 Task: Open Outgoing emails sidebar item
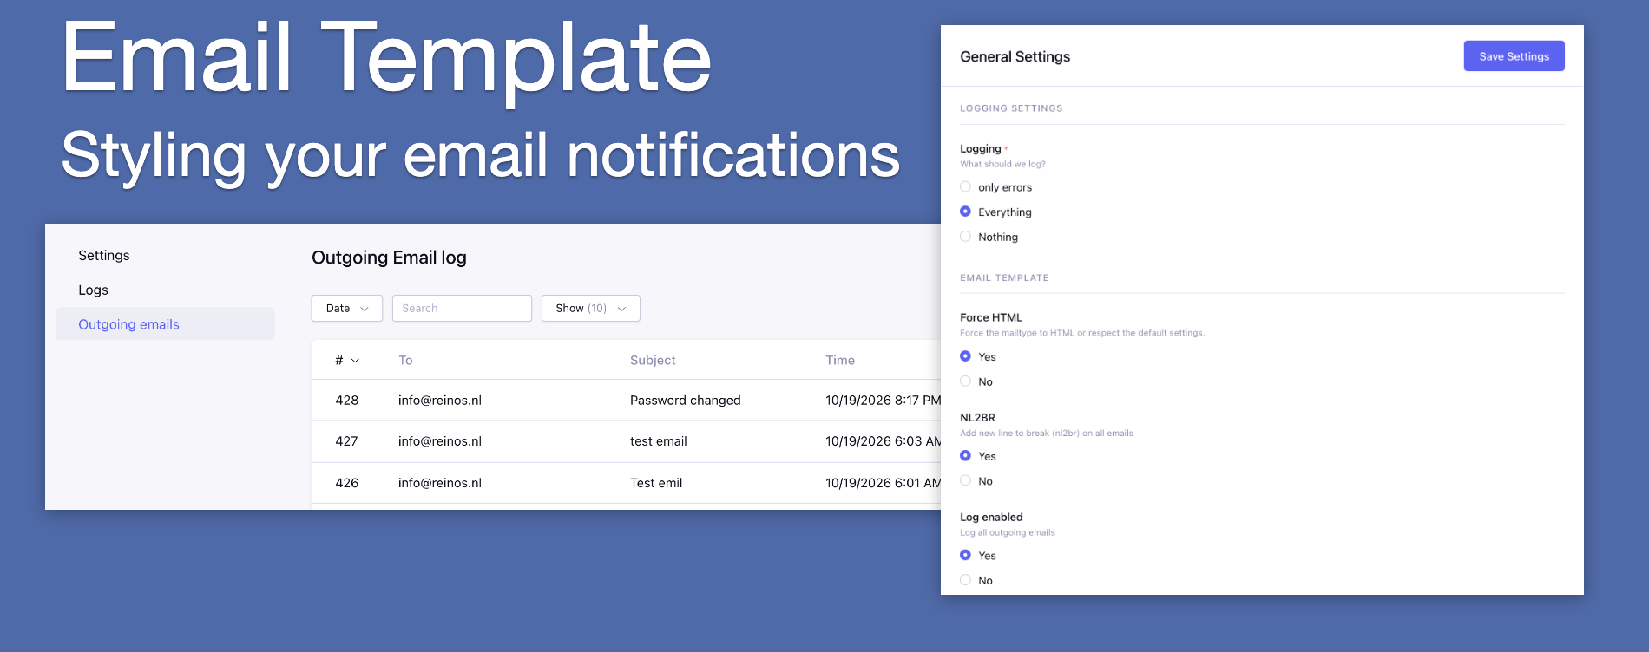[x=165, y=324]
